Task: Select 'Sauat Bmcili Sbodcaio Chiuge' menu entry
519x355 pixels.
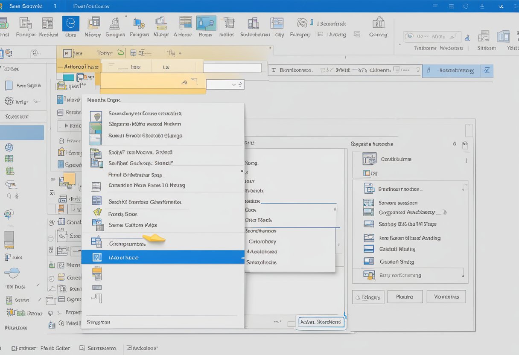Action: click(145, 136)
